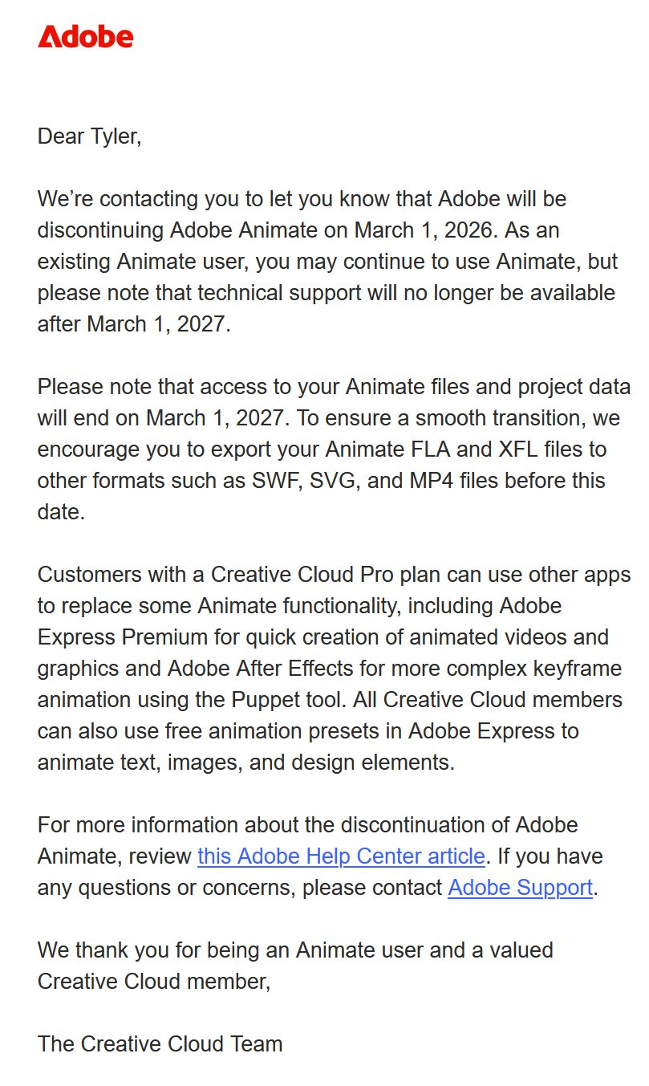Click the "Dear Tyler," greeting line
The image size is (649, 1086).
(x=89, y=136)
